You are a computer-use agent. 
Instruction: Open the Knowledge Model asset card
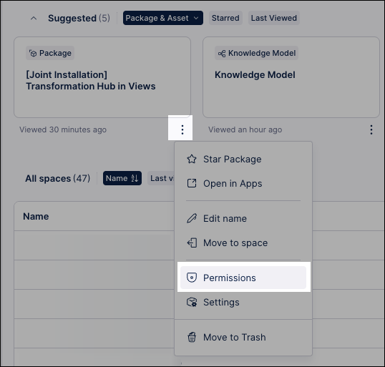pos(291,77)
